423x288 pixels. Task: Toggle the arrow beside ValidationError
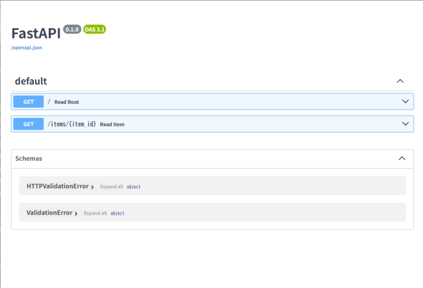coord(77,213)
